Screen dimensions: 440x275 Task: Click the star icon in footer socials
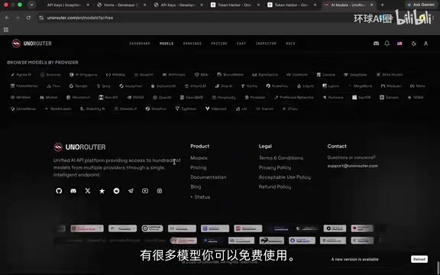(x=102, y=191)
